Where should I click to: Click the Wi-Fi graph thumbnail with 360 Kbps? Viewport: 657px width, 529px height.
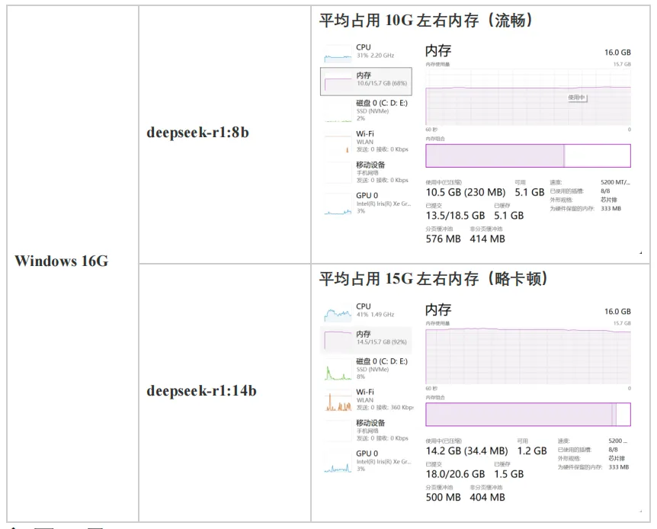click(x=338, y=400)
